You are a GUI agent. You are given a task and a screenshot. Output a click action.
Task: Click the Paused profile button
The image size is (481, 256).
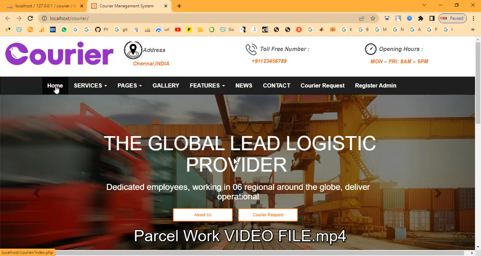click(453, 18)
